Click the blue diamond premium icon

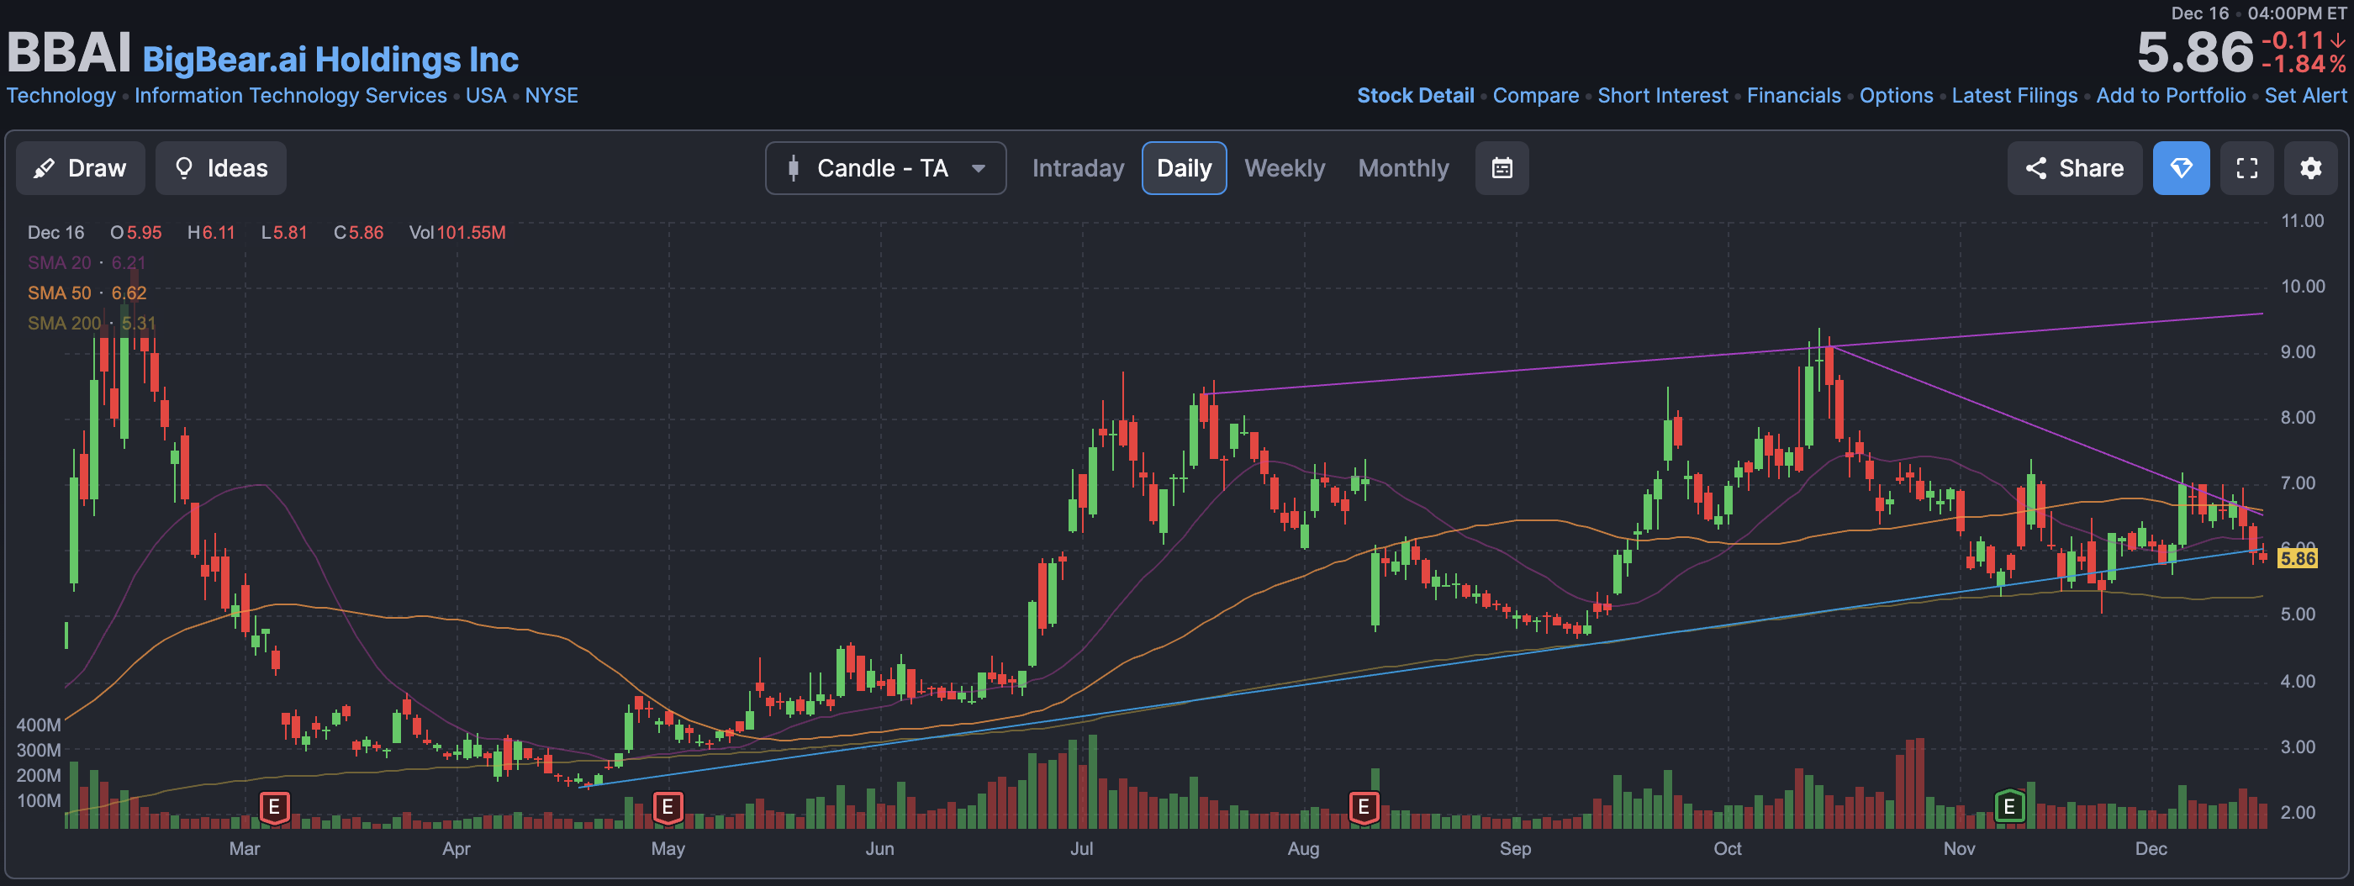tap(2180, 168)
